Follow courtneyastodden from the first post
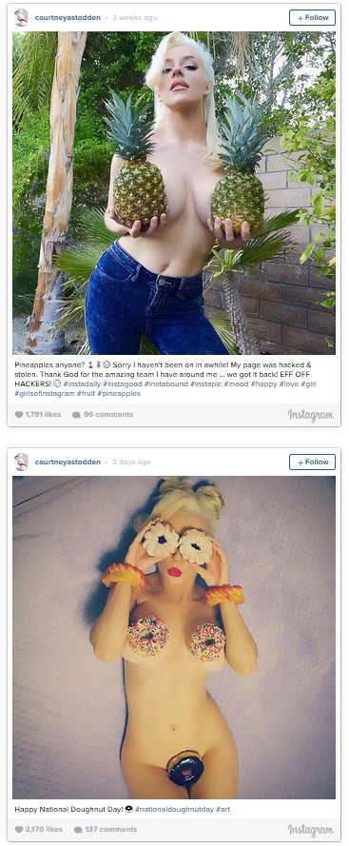This screenshot has height=846, width=349. pyautogui.click(x=312, y=17)
